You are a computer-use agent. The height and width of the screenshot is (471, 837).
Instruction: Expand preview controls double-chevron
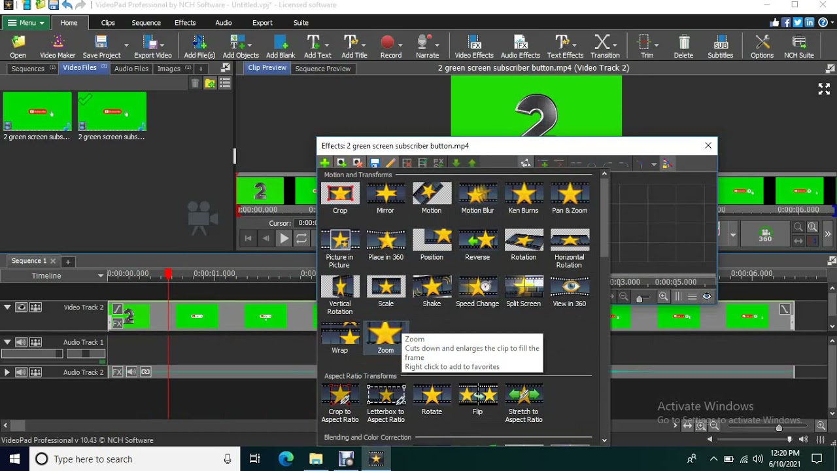point(828,234)
